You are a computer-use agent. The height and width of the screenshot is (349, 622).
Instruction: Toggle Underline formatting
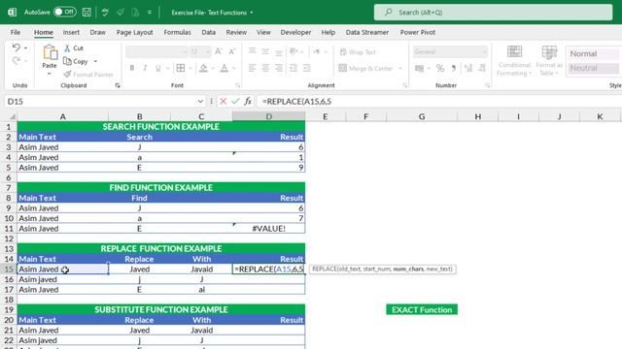point(157,68)
